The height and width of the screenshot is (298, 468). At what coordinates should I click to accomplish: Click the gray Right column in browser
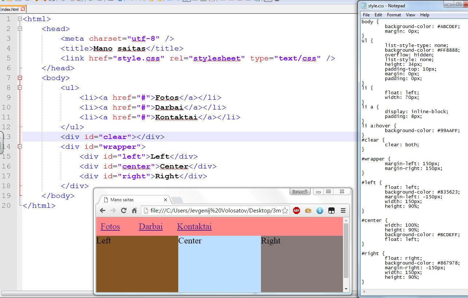pyautogui.click(x=302, y=264)
